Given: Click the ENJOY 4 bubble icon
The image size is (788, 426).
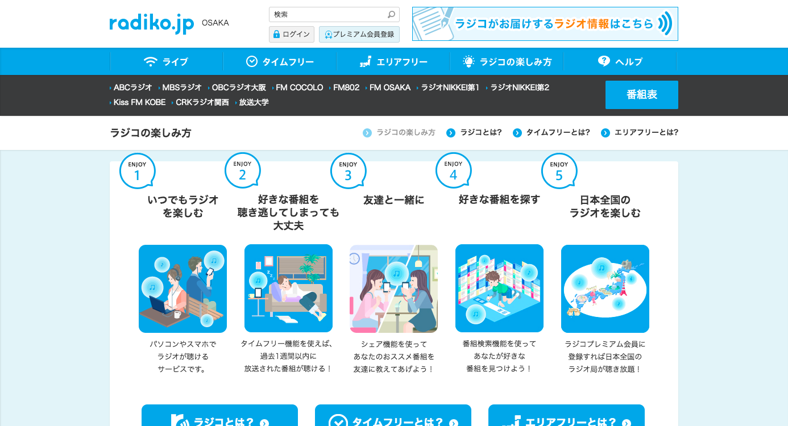Looking at the screenshot, I should click(x=453, y=170).
